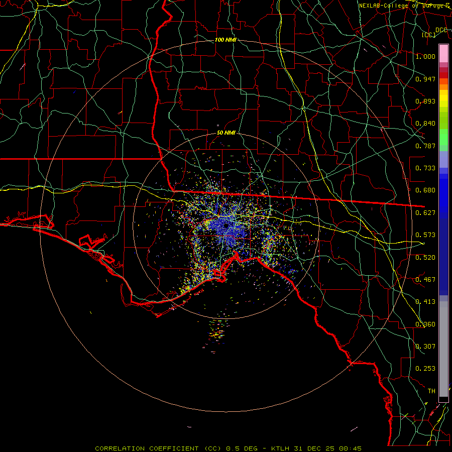Click the 31 DEC 25 date text
The height and width of the screenshot is (452, 452).
(x=314, y=448)
